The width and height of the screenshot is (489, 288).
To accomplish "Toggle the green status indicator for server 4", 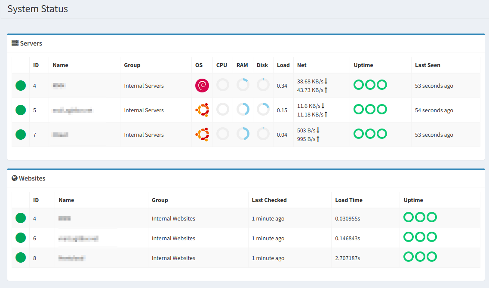I will 20,85.
